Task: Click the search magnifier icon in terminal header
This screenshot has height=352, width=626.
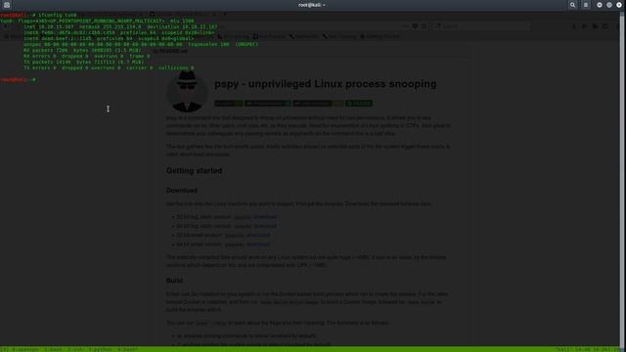Action: pos(572,5)
